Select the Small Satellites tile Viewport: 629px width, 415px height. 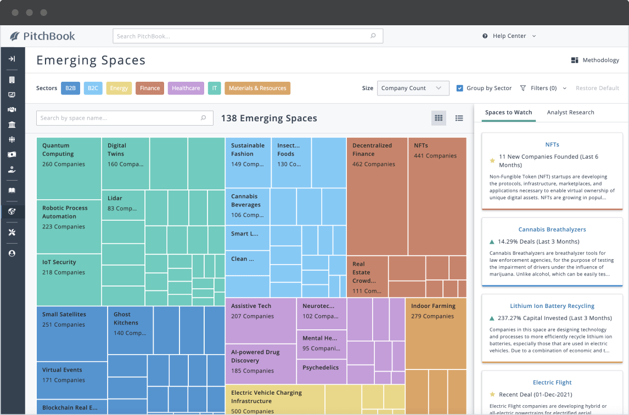72,334
